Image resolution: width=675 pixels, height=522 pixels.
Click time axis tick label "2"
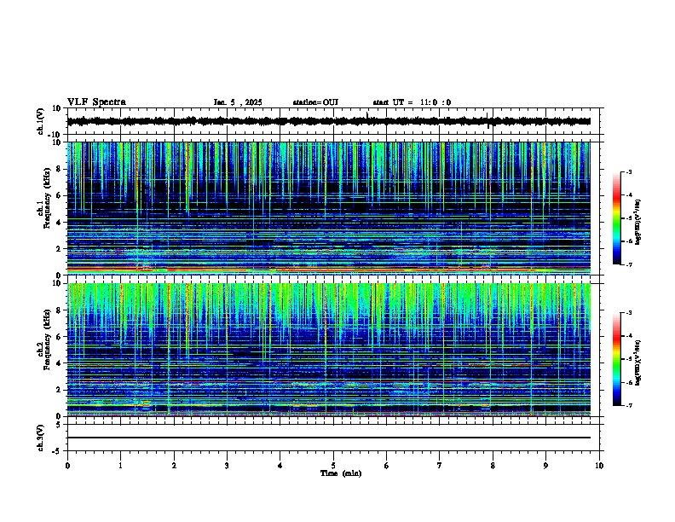tap(174, 466)
